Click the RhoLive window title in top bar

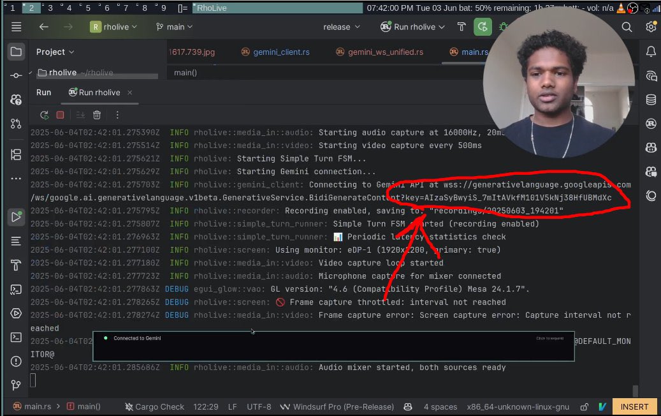(277, 8)
